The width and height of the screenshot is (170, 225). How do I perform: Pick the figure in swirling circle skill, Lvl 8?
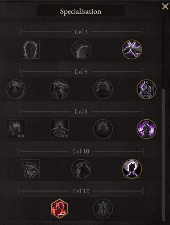tap(59, 129)
